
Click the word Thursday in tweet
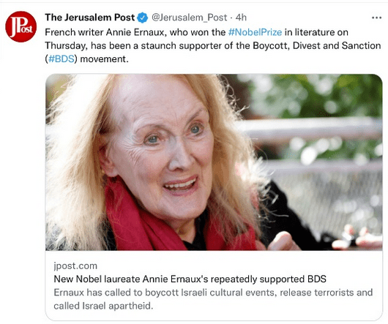click(66, 46)
